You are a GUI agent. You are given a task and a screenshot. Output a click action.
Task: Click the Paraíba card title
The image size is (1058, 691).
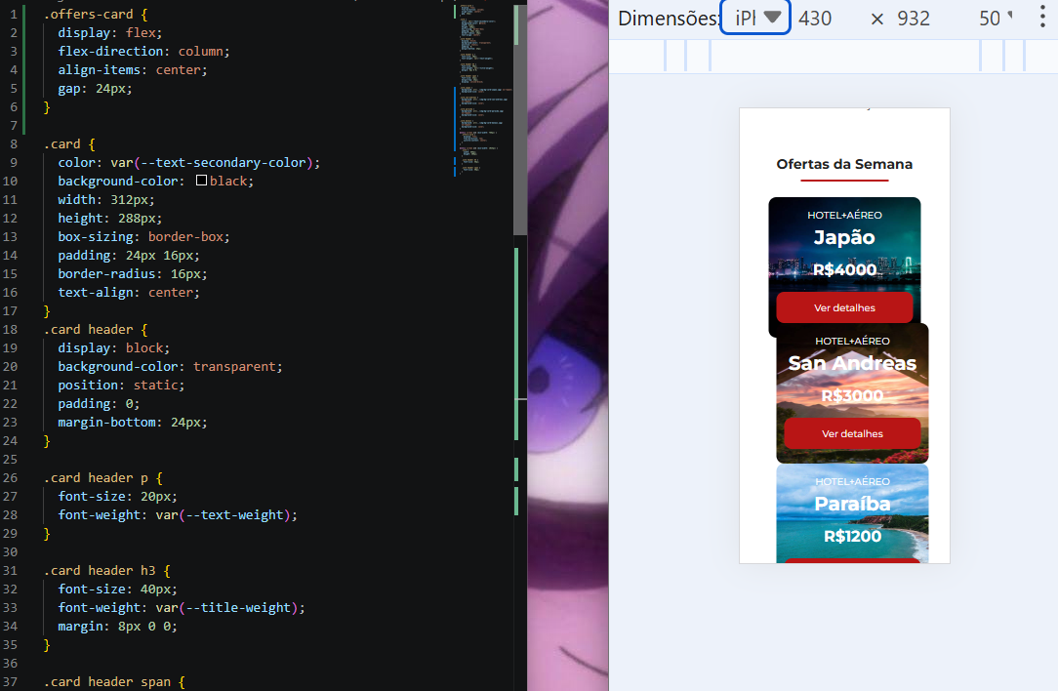(852, 504)
